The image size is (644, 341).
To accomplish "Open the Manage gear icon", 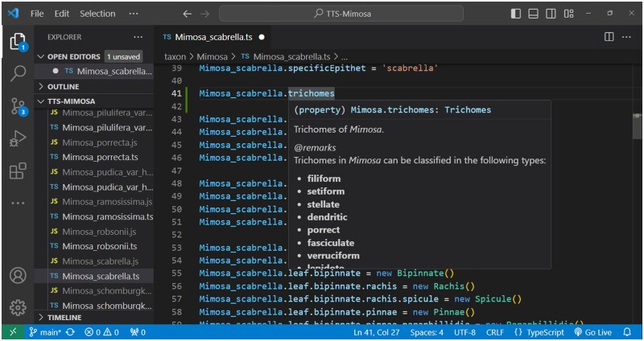I will [x=18, y=307].
